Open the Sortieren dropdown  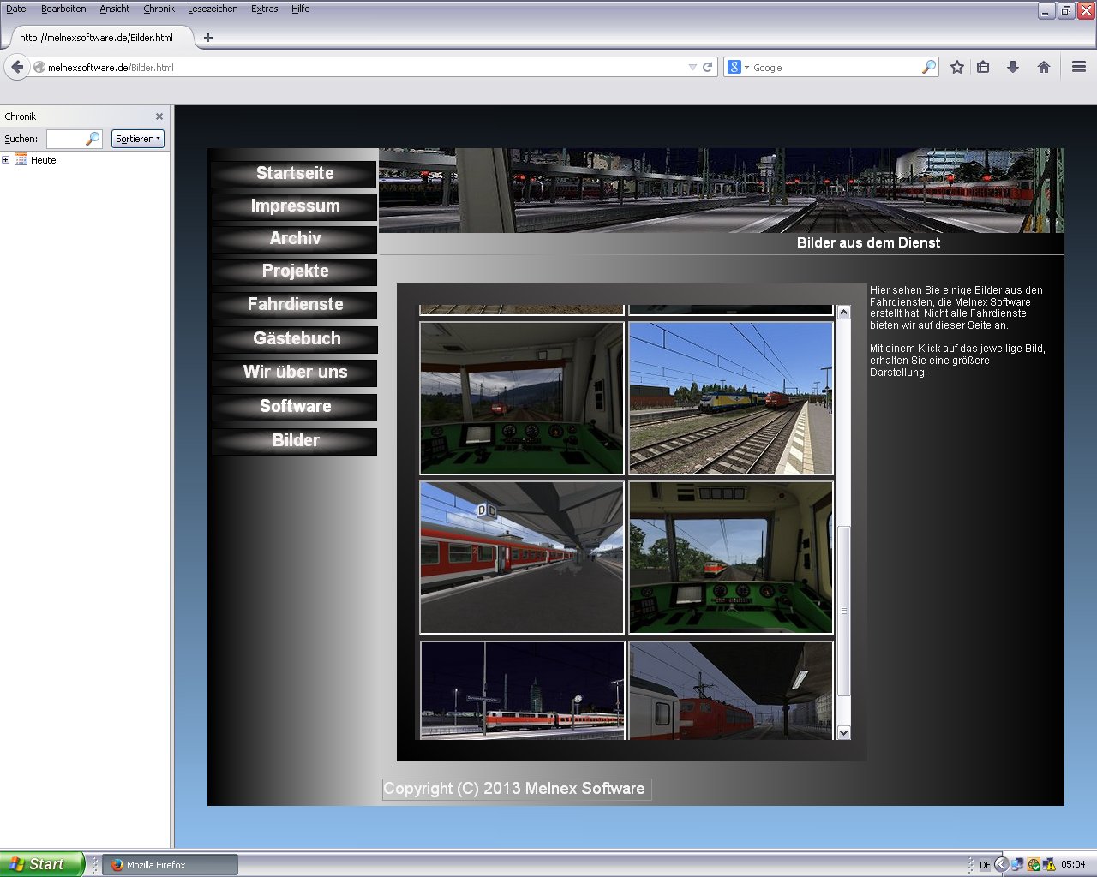(x=138, y=139)
